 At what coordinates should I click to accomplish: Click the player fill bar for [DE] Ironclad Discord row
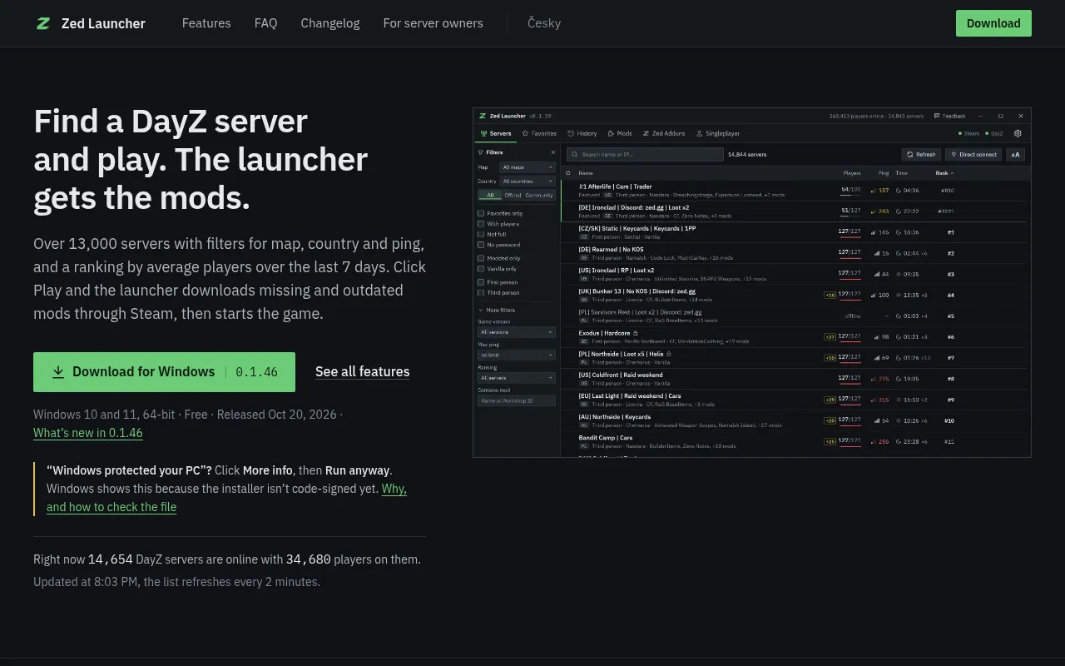pyautogui.click(x=850, y=216)
